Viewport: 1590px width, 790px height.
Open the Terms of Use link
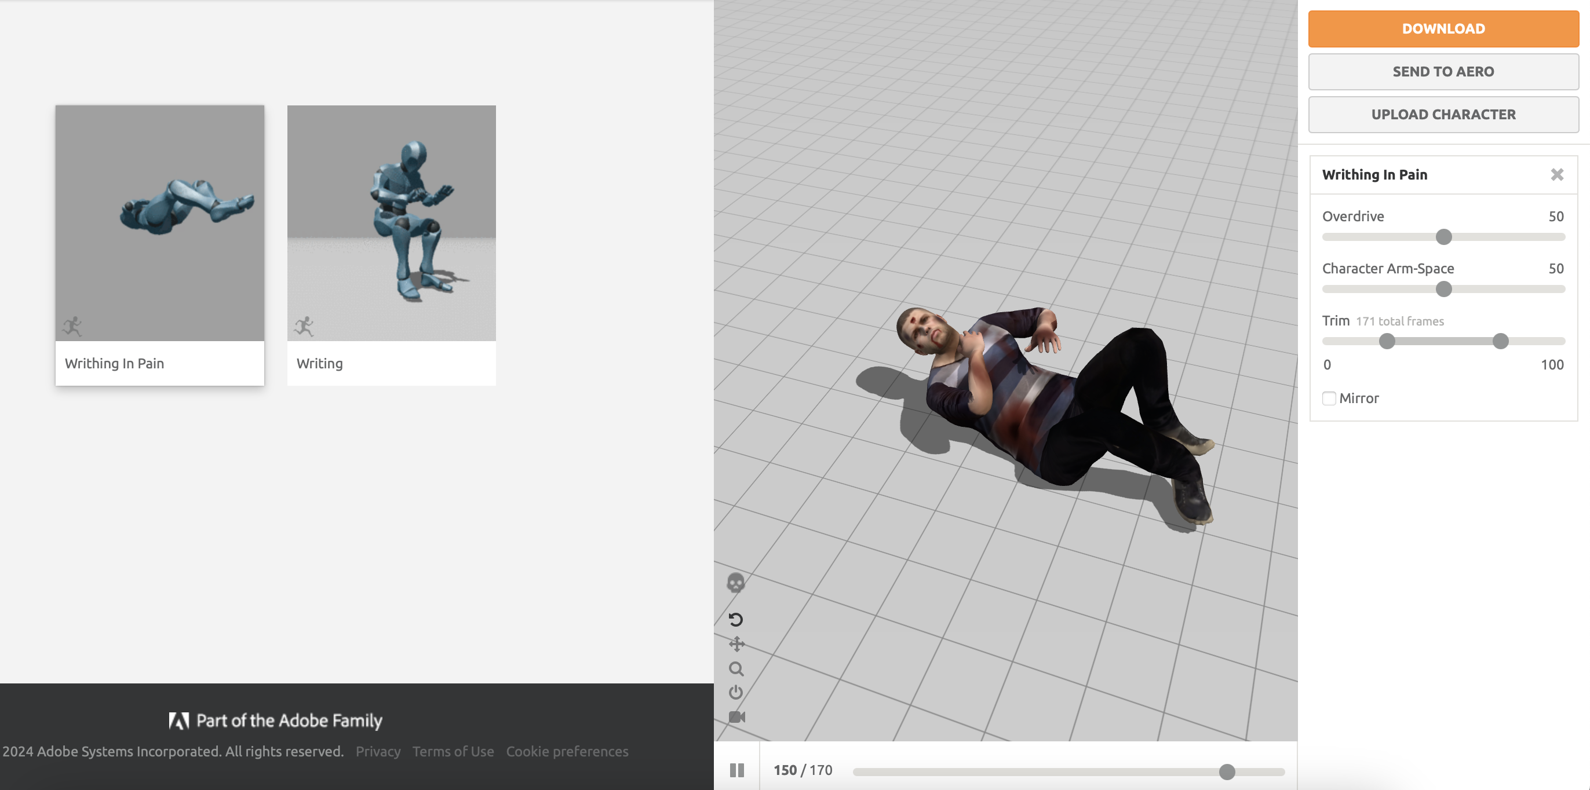(x=453, y=751)
